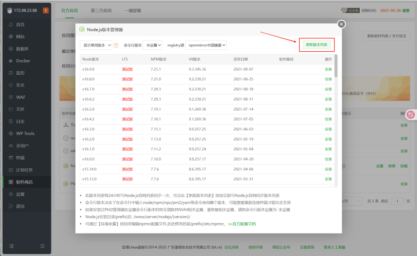Click 修复 repair in background list

click(392, 166)
